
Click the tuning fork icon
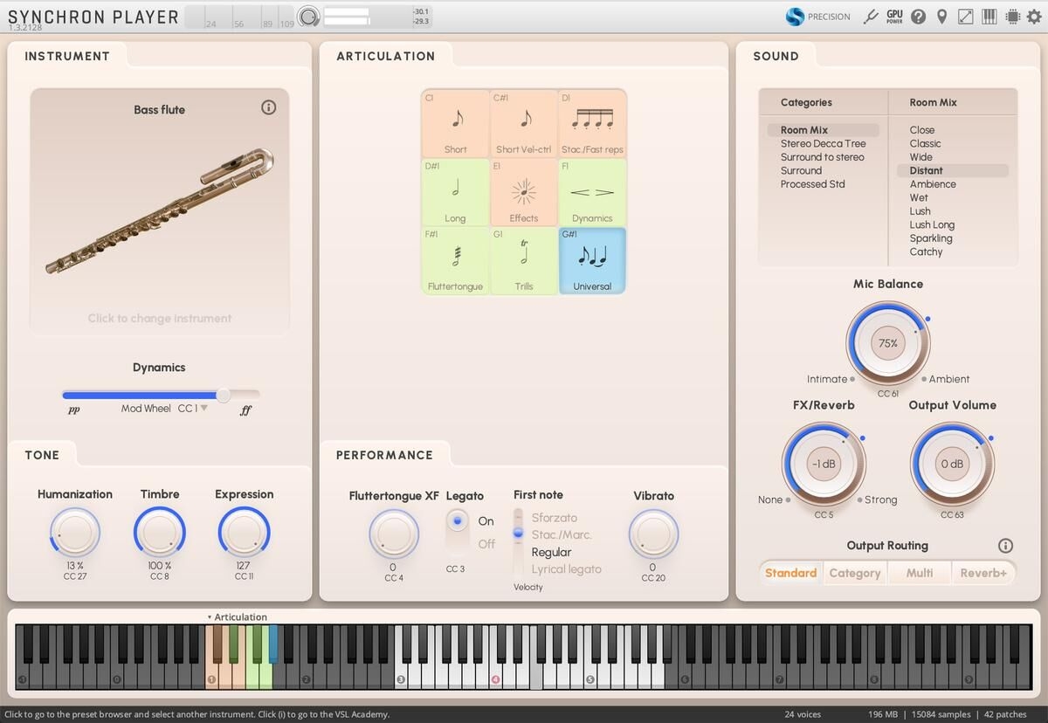pyautogui.click(x=870, y=17)
